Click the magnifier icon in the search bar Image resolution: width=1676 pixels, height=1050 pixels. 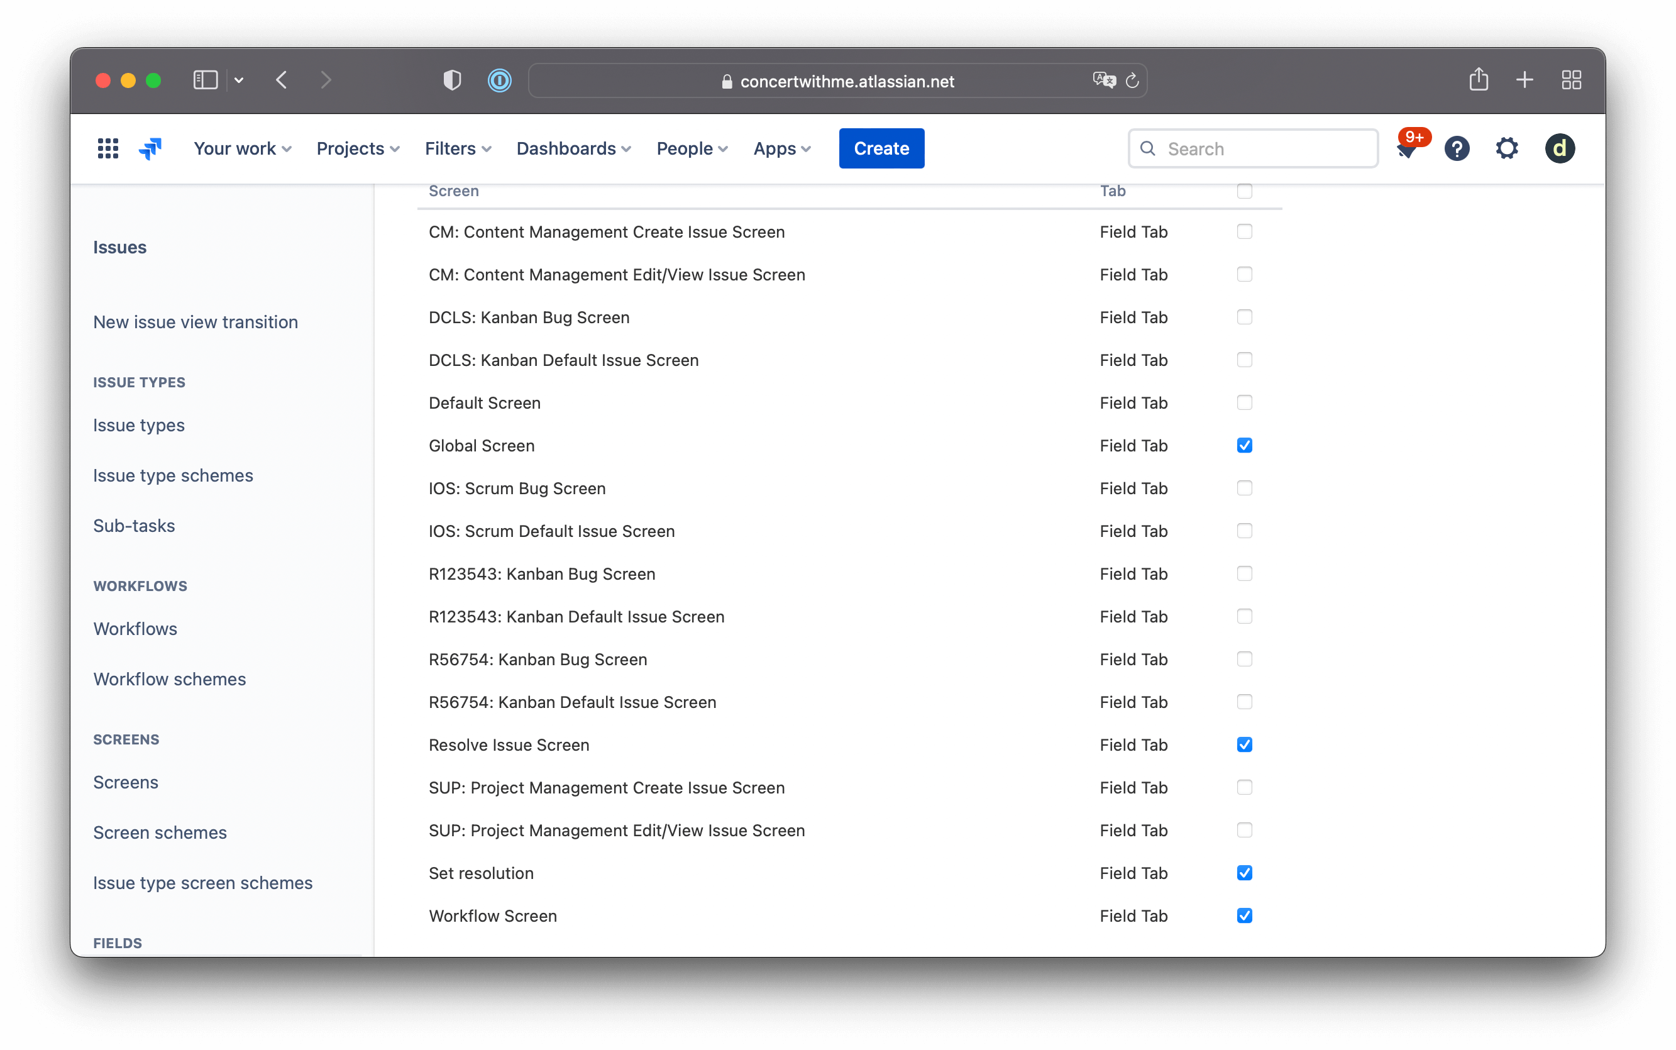coord(1149,148)
